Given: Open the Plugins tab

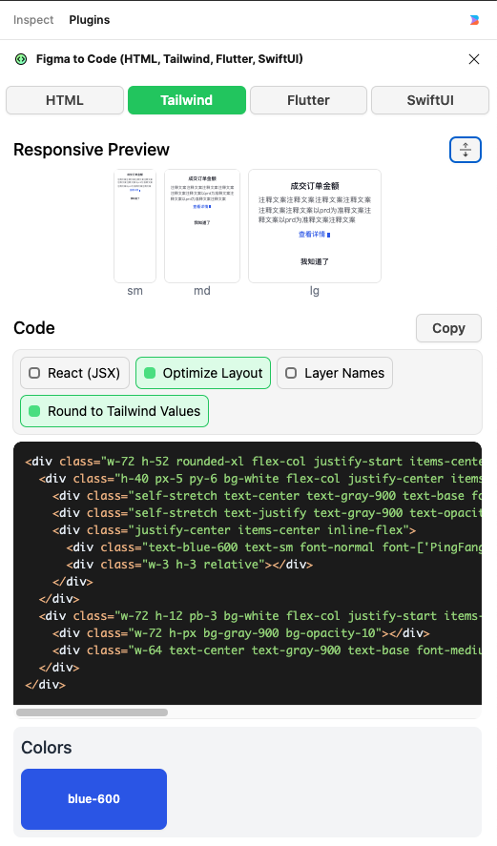Looking at the screenshot, I should pyautogui.click(x=90, y=20).
